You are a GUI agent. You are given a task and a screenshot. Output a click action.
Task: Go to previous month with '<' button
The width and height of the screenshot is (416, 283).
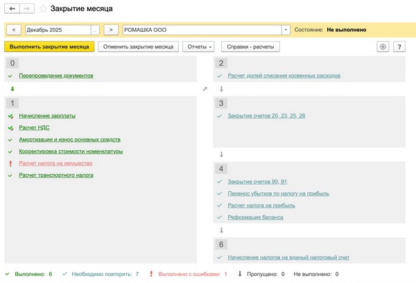point(14,30)
